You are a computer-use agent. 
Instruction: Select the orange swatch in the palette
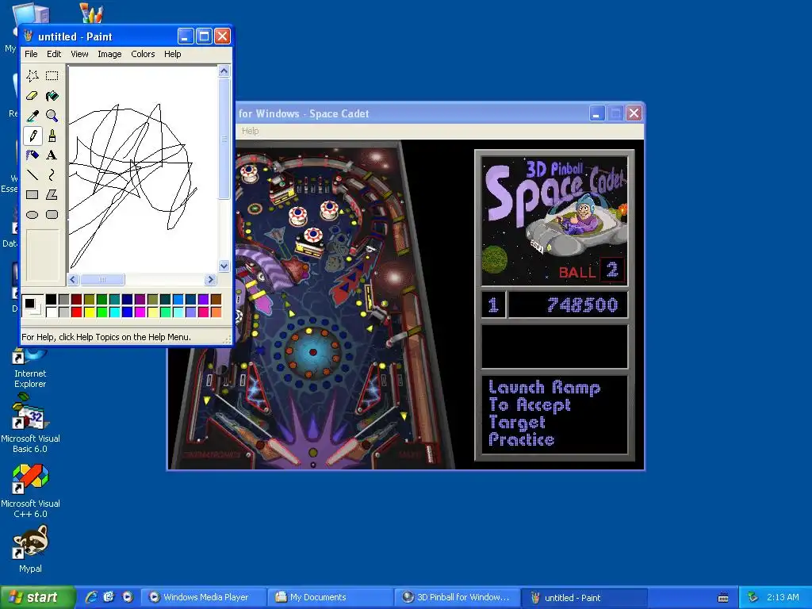click(x=216, y=312)
